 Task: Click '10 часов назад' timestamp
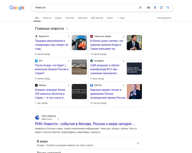pos(98,54)
